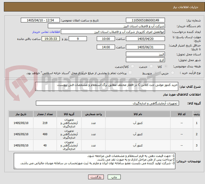This screenshot has width=205, height=184.
Task: Click quantity 40 in row 3
Action: tap(45, 145)
